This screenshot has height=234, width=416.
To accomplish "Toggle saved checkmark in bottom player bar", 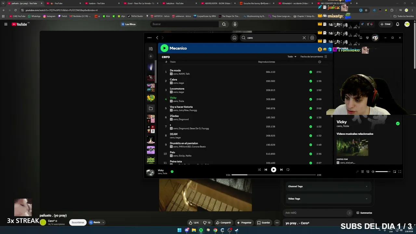I will click(172, 172).
